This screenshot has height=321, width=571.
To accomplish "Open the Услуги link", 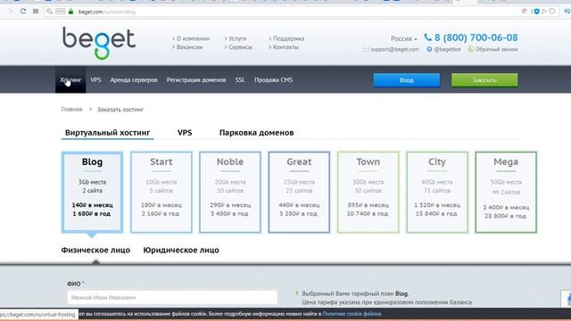I will tap(237, 38).
